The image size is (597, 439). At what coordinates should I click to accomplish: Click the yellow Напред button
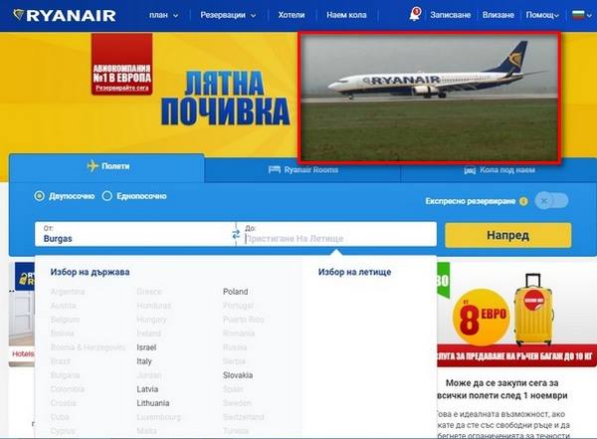coord(507,235)
